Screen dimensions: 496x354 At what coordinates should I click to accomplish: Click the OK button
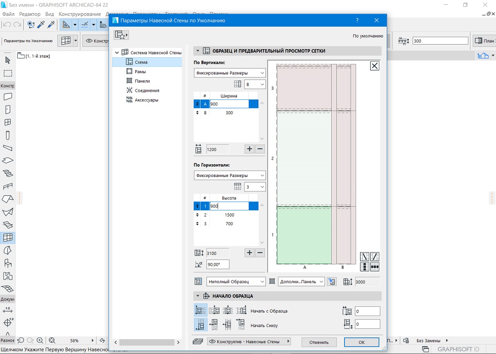pyautogui.click(x=361, y=342)
